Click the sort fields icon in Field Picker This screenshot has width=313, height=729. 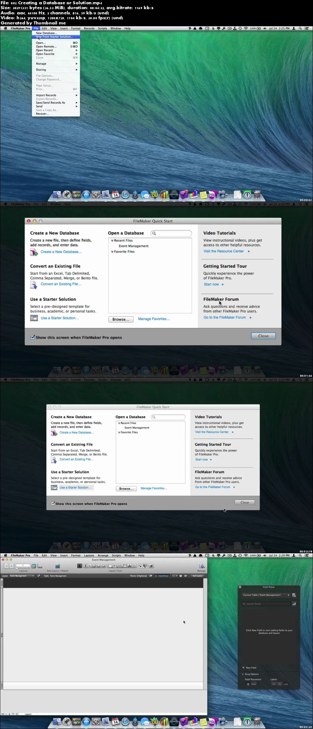click(x=294, y=604)
